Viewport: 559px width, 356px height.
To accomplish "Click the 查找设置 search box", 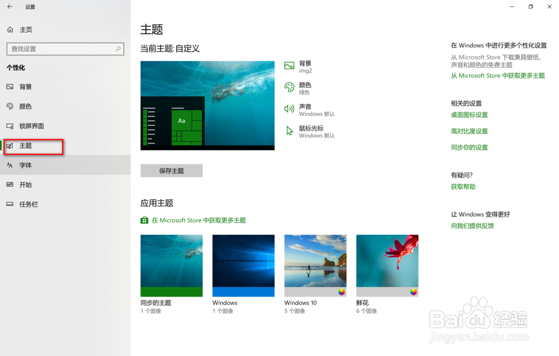I will pyautogui.click(x=65, y=49).
